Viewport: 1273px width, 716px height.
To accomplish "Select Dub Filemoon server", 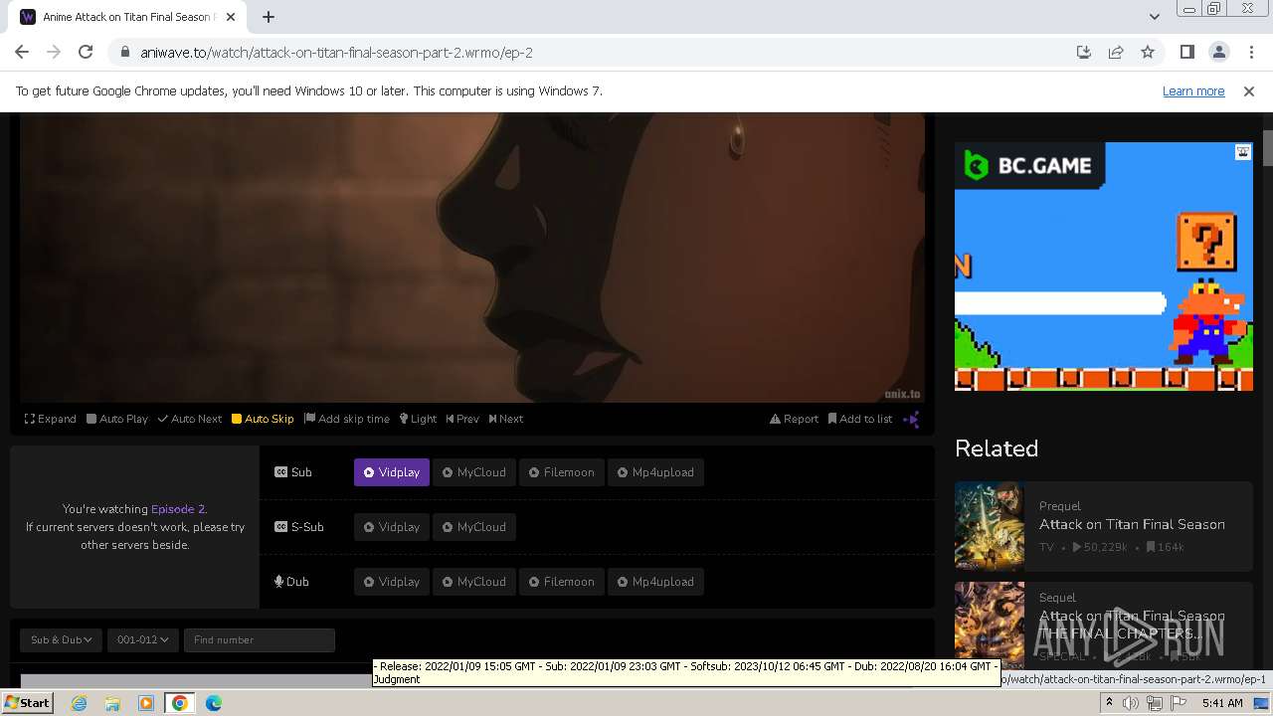I will [561, 582].
